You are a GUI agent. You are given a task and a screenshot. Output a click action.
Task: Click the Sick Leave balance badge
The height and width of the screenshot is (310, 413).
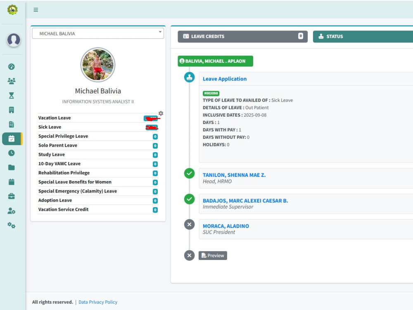pyautogui.click(x=152, y=128)
